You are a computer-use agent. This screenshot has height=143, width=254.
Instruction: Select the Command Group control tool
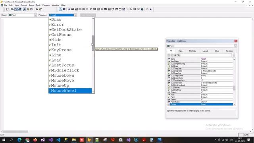(84, 9)
